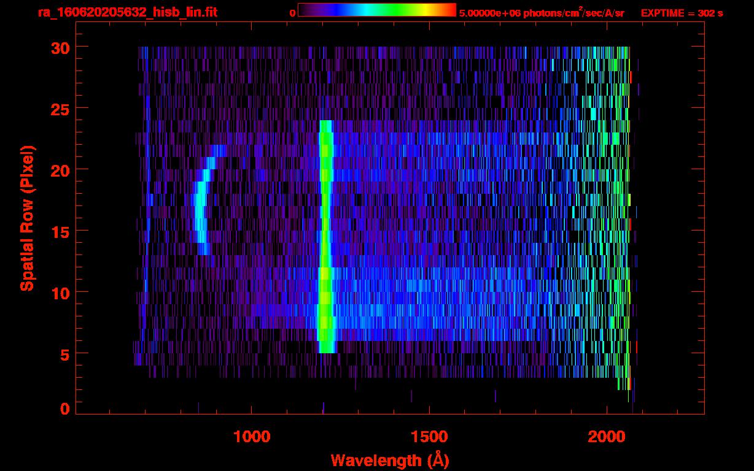Click the 5.00000e+06 photons colorbar maximum label
The height and width of the screenshot is (471, 754).
(x=542, y=13)
